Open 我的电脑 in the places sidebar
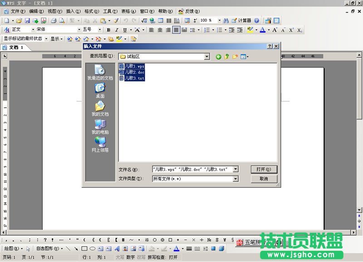This screenshot has height=262, width=363. [x=100, y=127]
